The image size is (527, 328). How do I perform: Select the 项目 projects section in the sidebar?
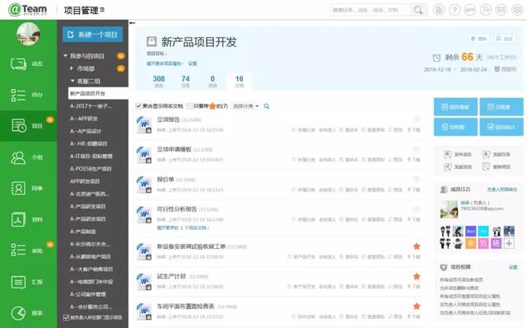pos(28,125)
